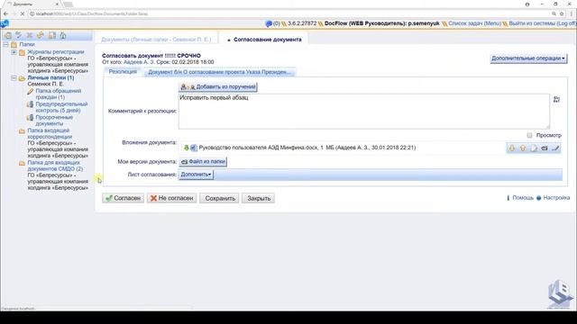Open Предупредительный контроль (5 дней) folder

(x=61, y=107)
